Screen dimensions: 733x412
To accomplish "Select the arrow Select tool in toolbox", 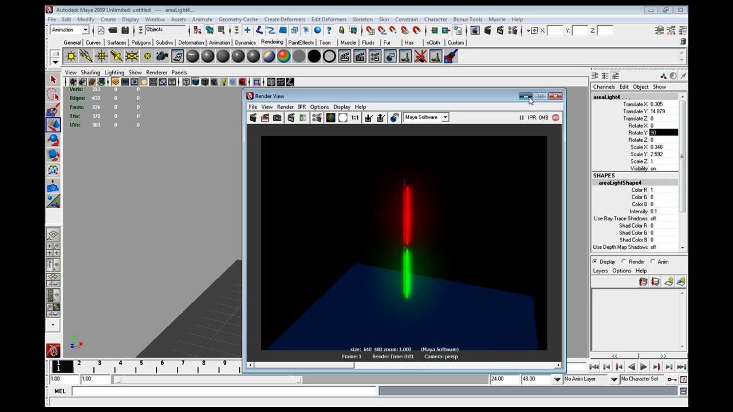I will pos(53,80).
